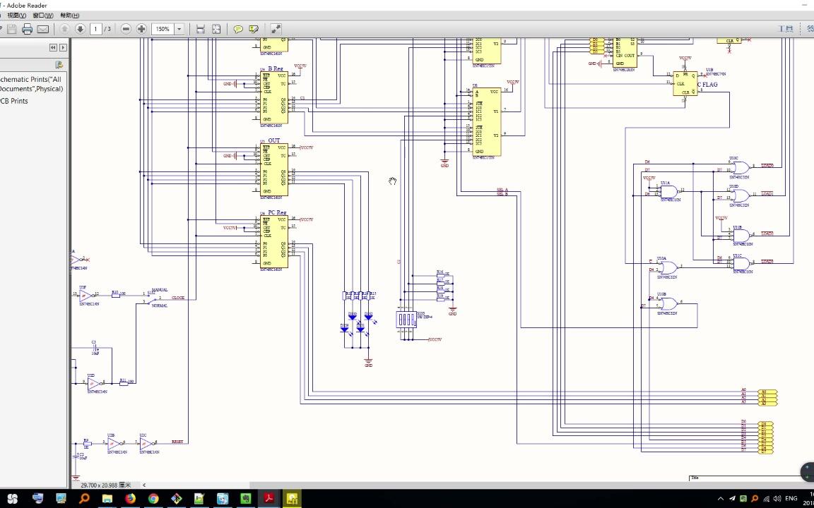Click the fit one full page icon
Viewport: 814px width, 508px height.
(x=216, y=29)
